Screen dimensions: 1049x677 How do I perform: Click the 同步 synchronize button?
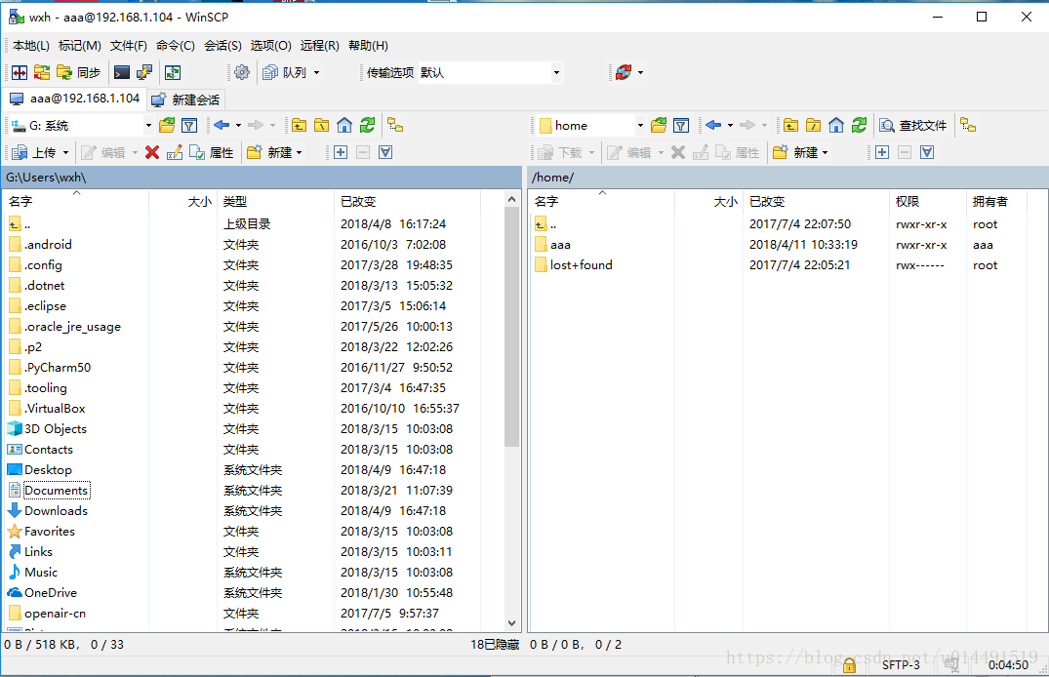79,72
